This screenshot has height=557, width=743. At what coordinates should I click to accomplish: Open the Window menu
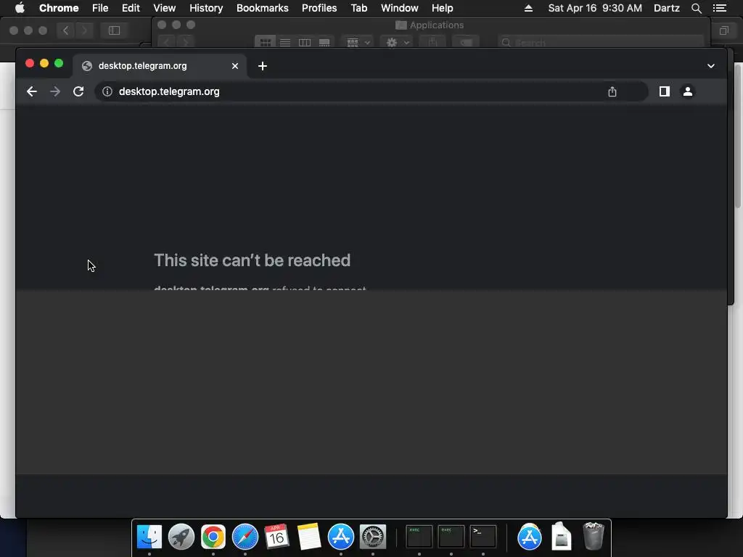click(x=400, y=8)
